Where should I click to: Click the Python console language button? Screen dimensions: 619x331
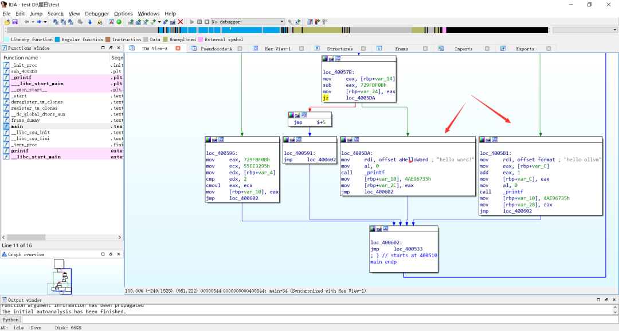pos(11,320)
